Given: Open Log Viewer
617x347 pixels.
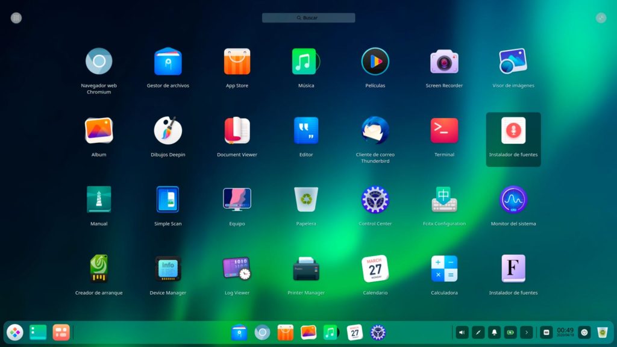Looking at the screenshot, I should click(x=237, y=269).
